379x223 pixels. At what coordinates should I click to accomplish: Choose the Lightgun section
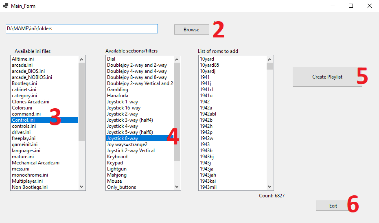[140, 168]
